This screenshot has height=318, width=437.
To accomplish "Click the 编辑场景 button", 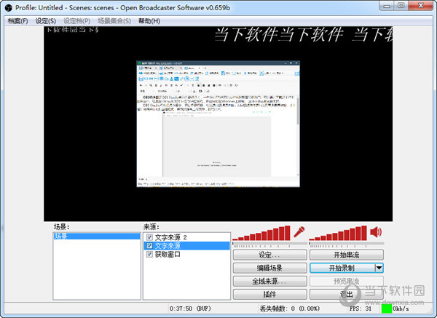I will pyautogui.click(x=269, y=268).
